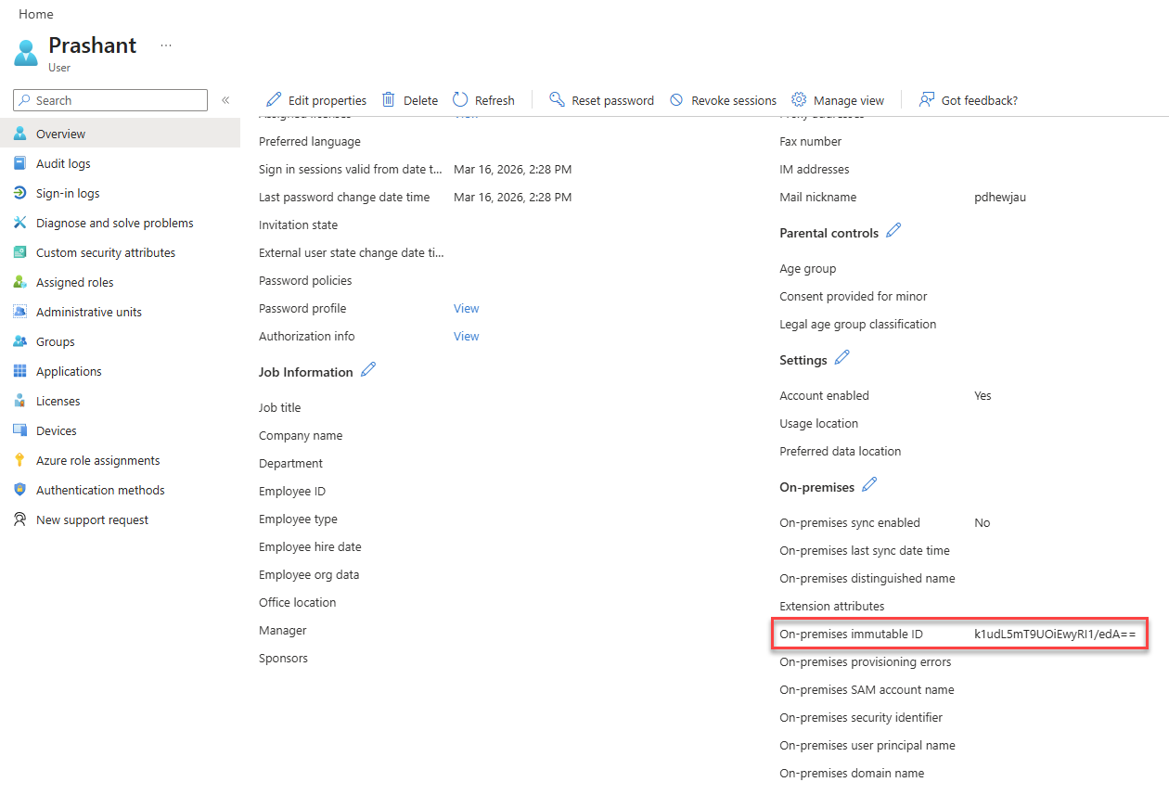Click the Home breadcrumb link

click(36, 14)
